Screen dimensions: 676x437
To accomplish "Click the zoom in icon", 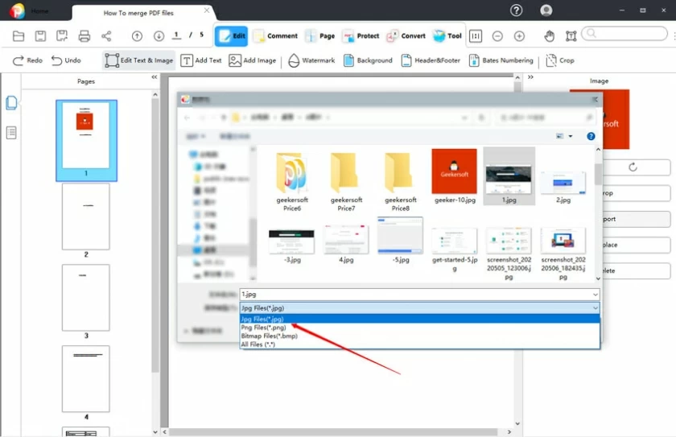I will pos(520,36).
